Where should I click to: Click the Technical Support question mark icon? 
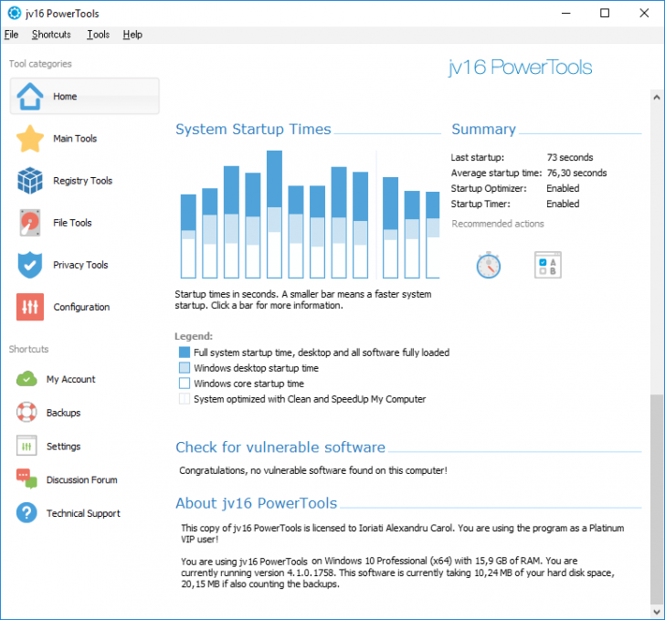point(26,512)
